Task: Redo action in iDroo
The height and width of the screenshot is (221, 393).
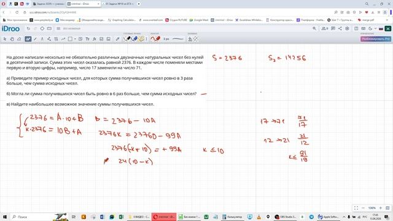Action: tap(35, 29)
